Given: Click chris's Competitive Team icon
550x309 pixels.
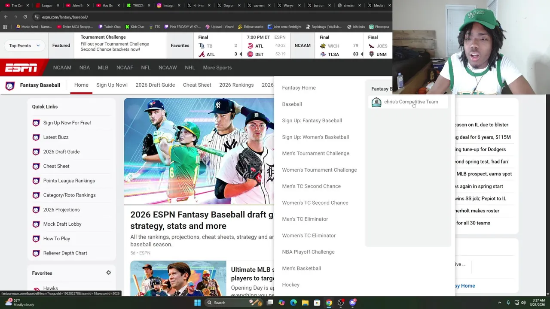Looking at the screenshot, I should coord(376,102).
